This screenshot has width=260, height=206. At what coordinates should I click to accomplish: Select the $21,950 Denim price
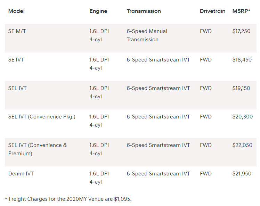coord(242,174)
